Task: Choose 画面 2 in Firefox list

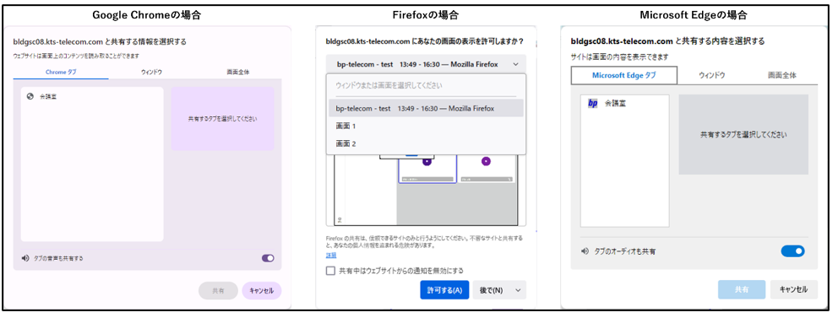Action: pyautogui.click(x=426, y=144)
